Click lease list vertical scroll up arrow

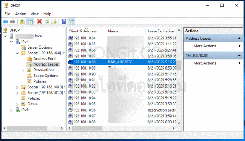(x=179, y=31)
